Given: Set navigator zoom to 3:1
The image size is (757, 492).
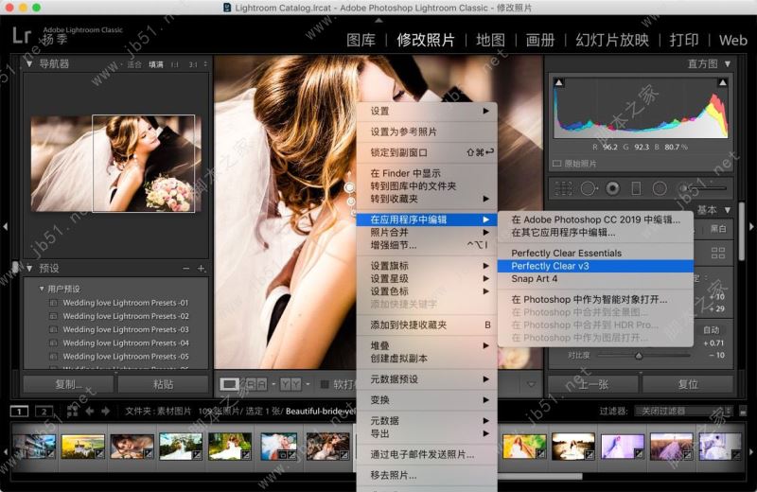Looking at the screenshot, I should pos(193,64).
